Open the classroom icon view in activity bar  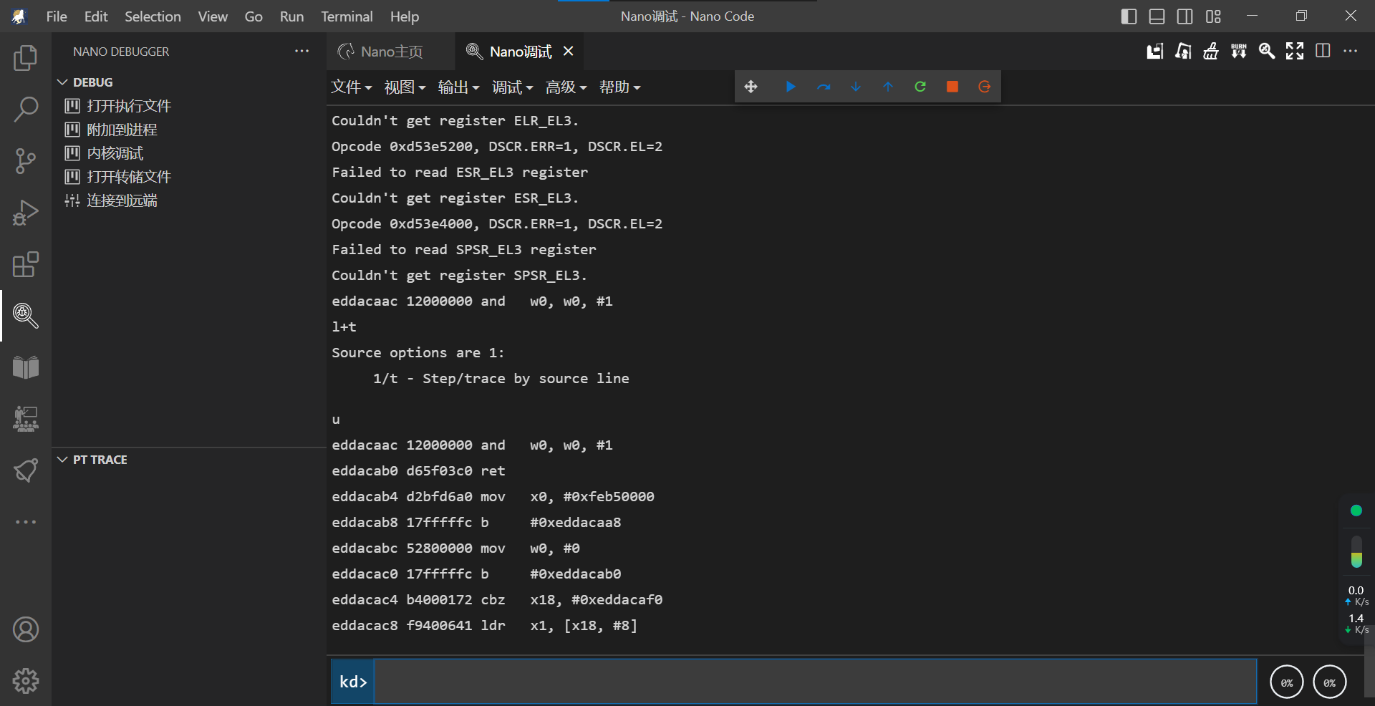click(x=26, y=419)
